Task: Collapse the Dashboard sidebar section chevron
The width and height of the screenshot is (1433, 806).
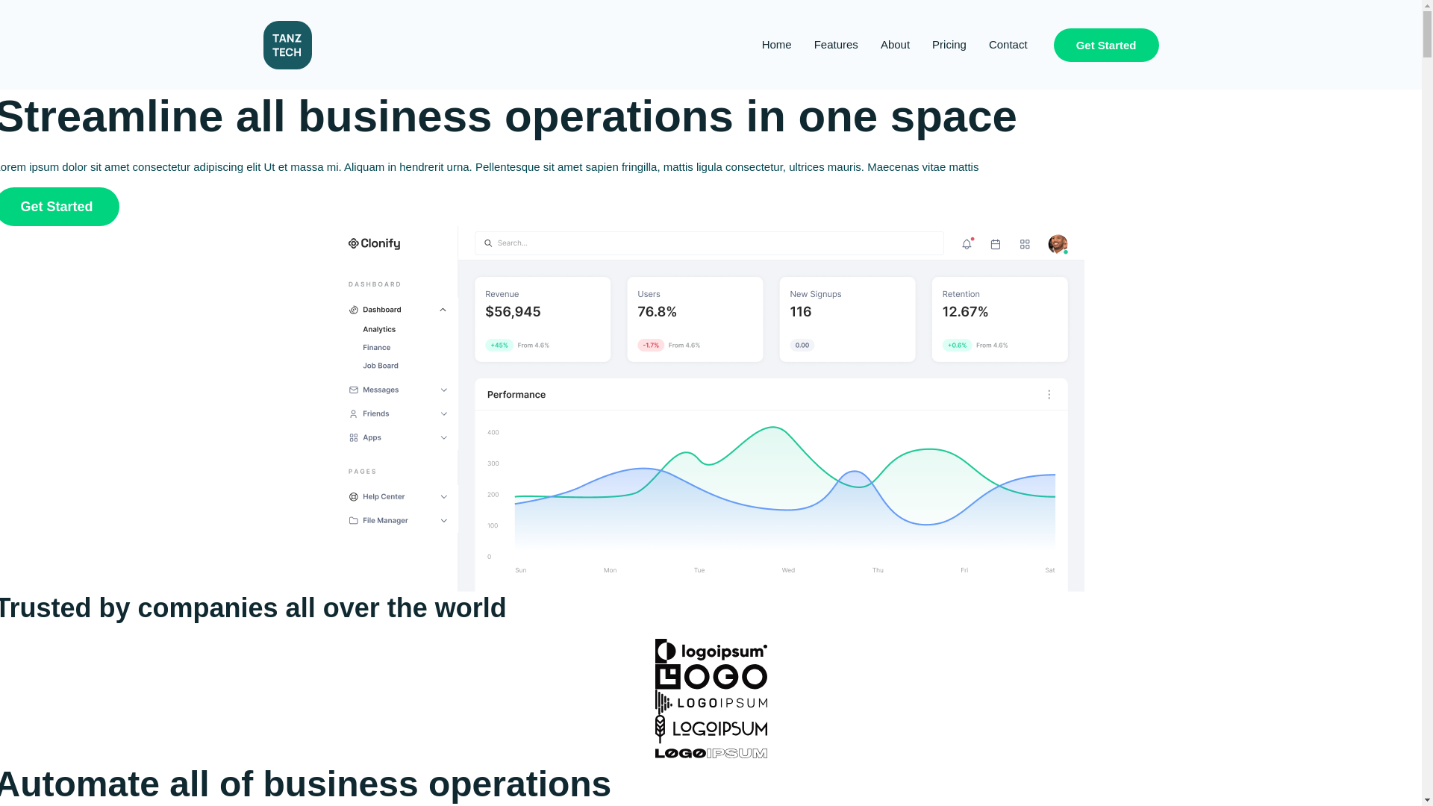Action: [x=443, y=310]
